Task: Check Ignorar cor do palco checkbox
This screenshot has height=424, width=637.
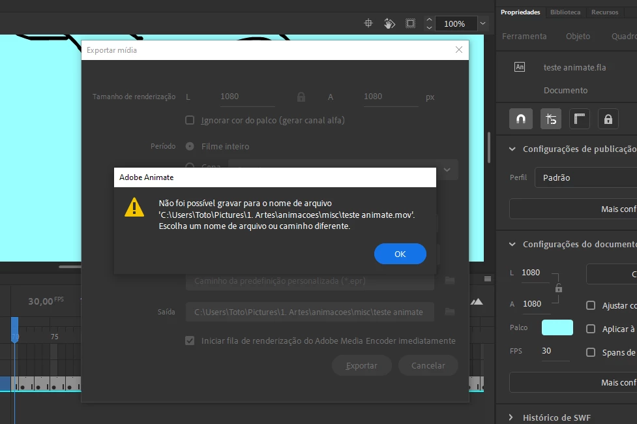Action: coord(190,120)
